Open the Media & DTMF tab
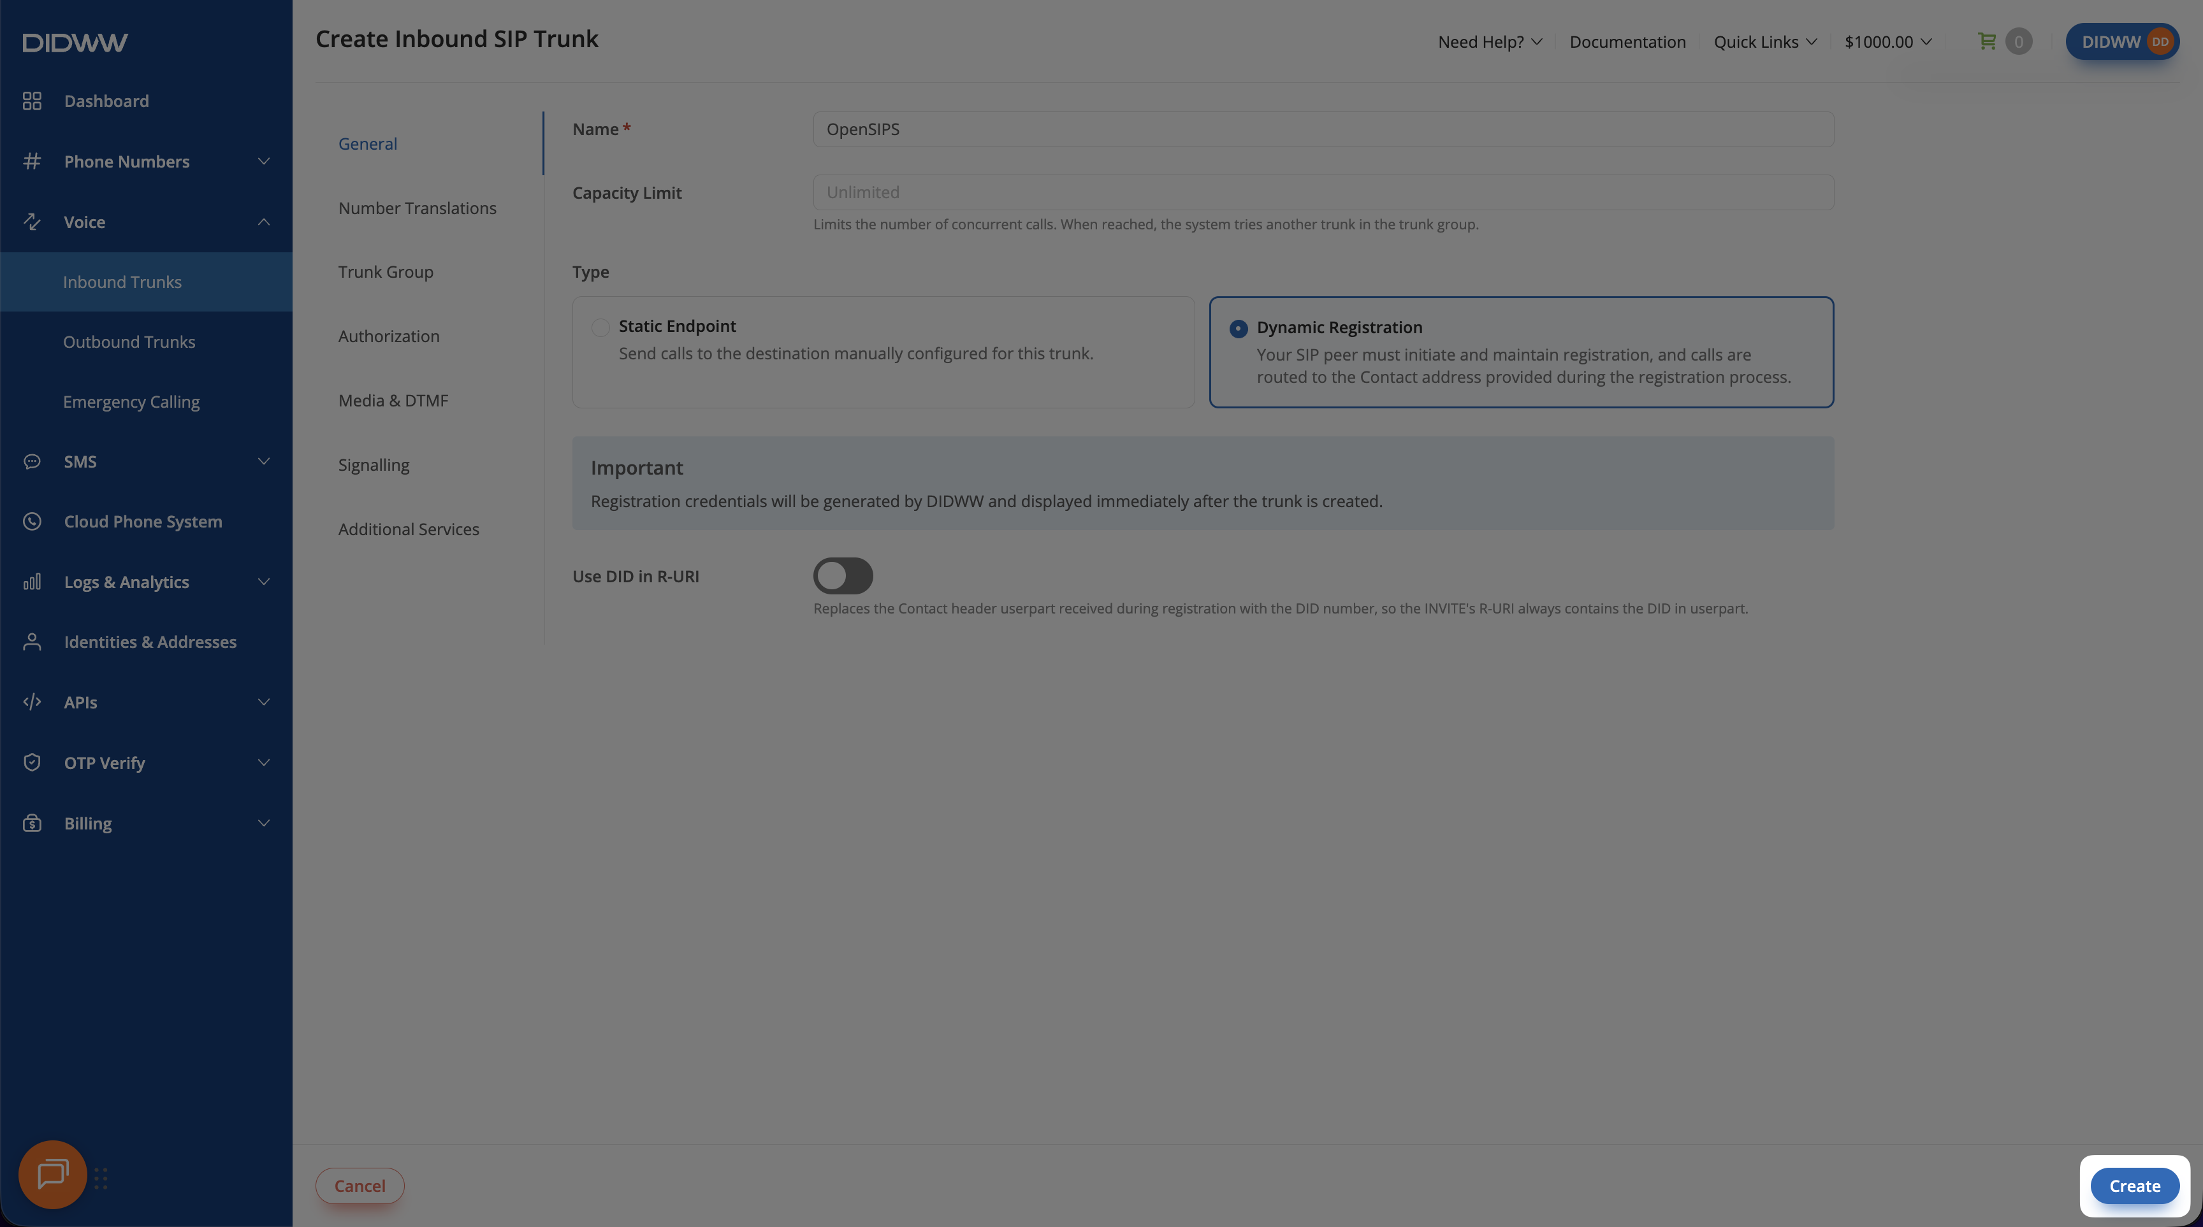This screenshot has height=1227, width=2203. (x=393, y=400)
